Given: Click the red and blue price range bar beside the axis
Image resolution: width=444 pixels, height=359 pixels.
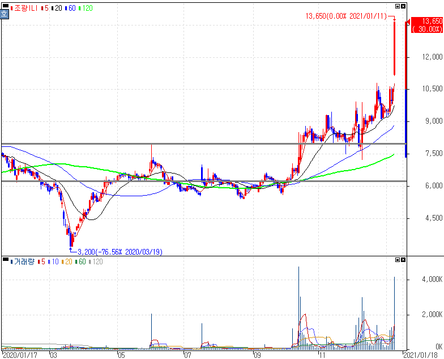Looking at the screenshot, I should point(405,90).
